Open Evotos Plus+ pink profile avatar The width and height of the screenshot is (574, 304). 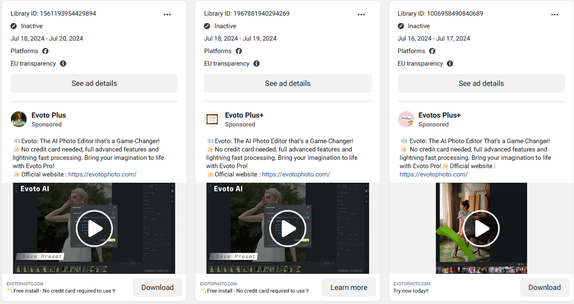406,119
